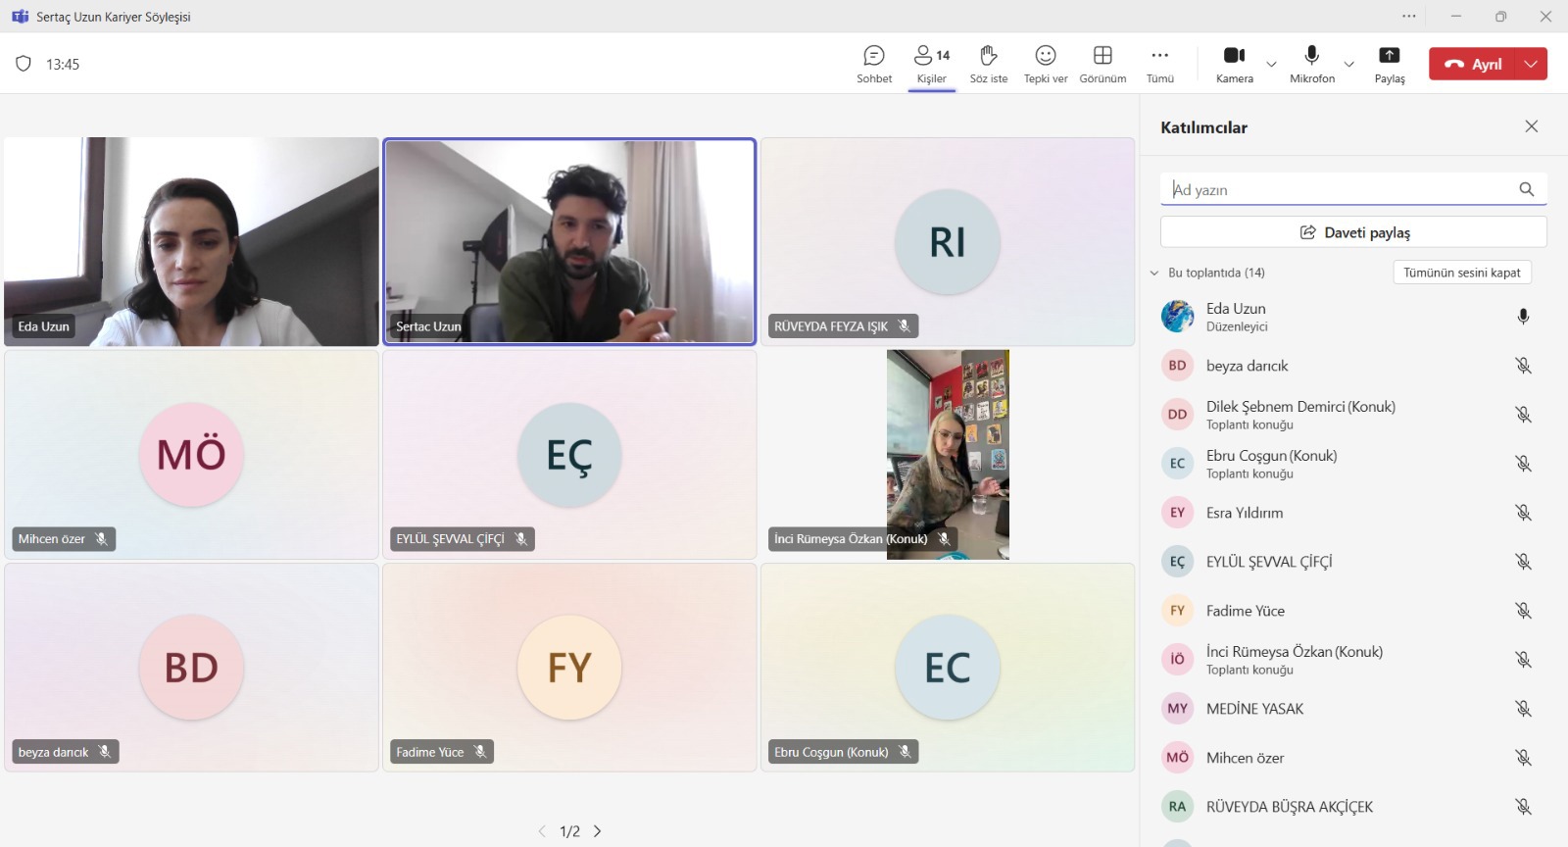The width and height of the screenshot is (1568, 847).
Task: Open Tepki ver reactions
Action: coord(1046,65)
